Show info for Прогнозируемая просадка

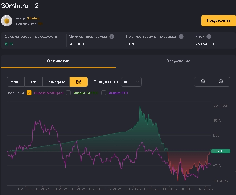[x=181, y=36]
